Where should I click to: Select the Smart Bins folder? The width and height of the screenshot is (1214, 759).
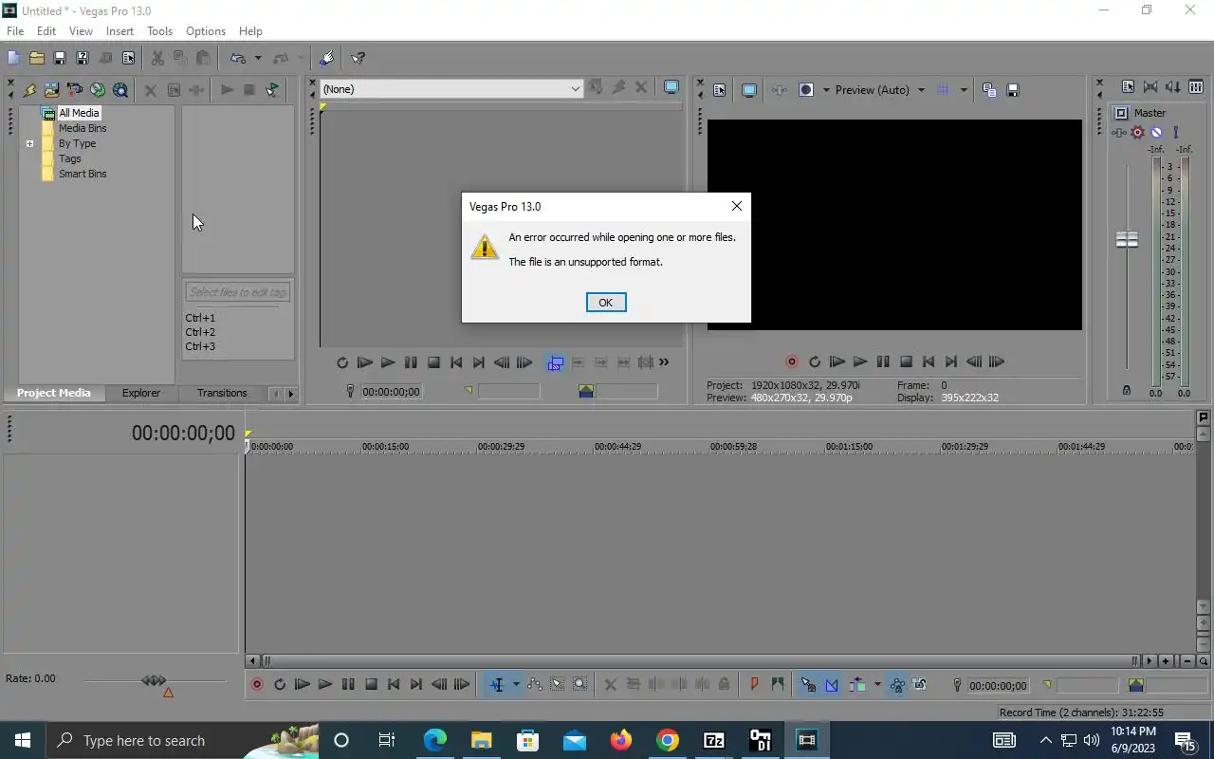pos(83,174)
